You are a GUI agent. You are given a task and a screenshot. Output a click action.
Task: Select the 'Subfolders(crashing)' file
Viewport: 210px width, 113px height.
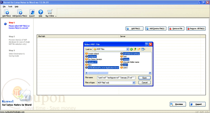click(x=131, y=54)
